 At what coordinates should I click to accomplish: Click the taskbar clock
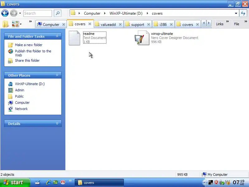tap(238, 182)
